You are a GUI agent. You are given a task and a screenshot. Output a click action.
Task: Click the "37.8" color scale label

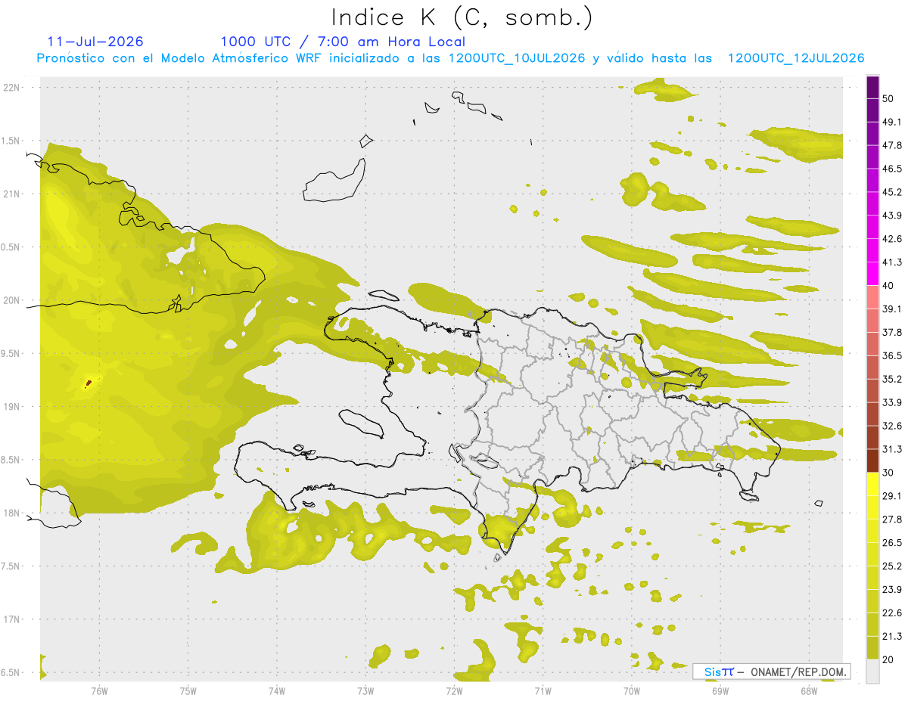pos(892,333)
